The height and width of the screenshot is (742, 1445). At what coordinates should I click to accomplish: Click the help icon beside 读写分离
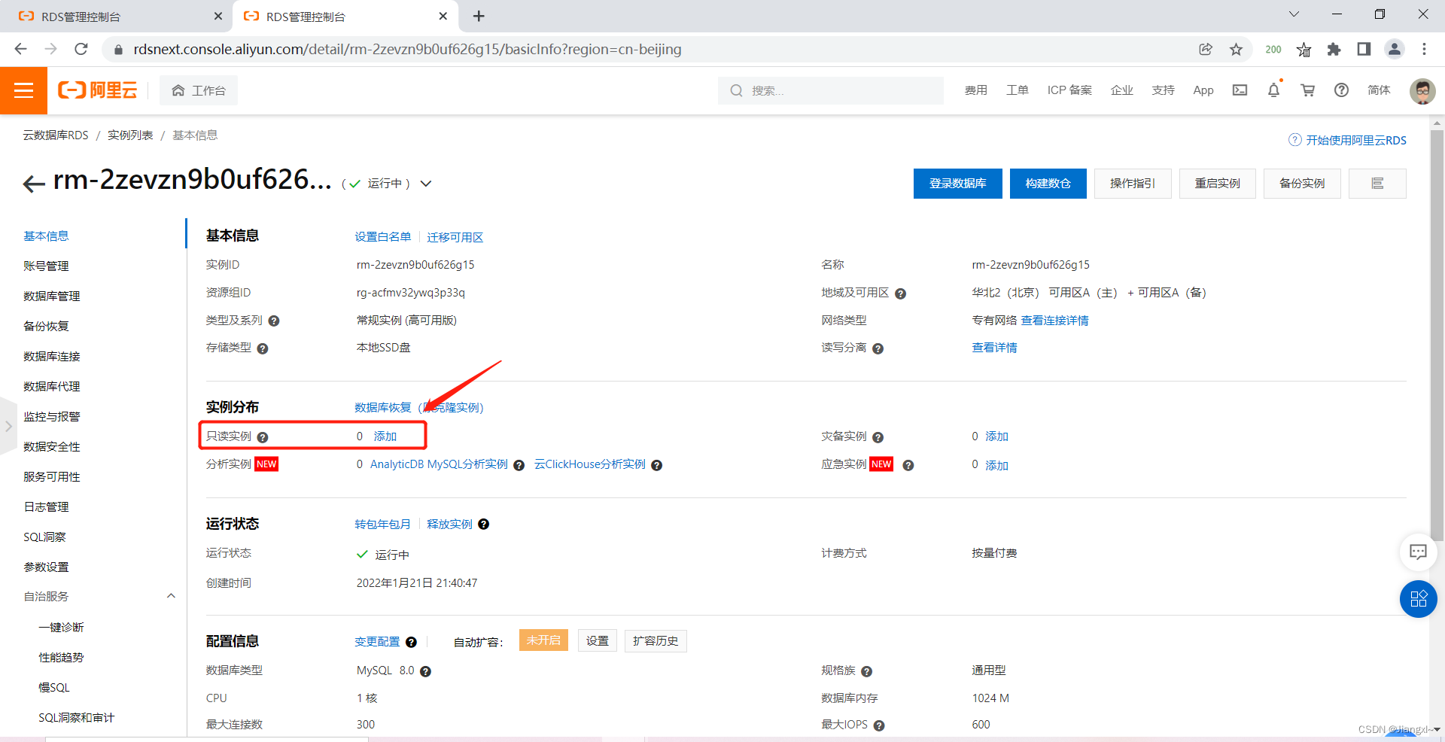click(x=878, y=348)
